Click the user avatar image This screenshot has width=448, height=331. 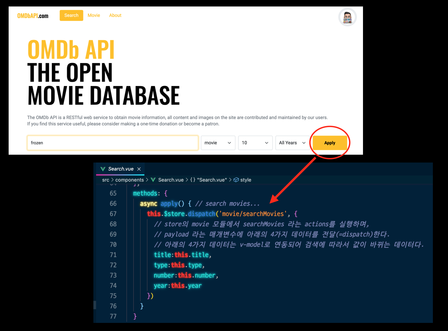[x=347, y=17]
